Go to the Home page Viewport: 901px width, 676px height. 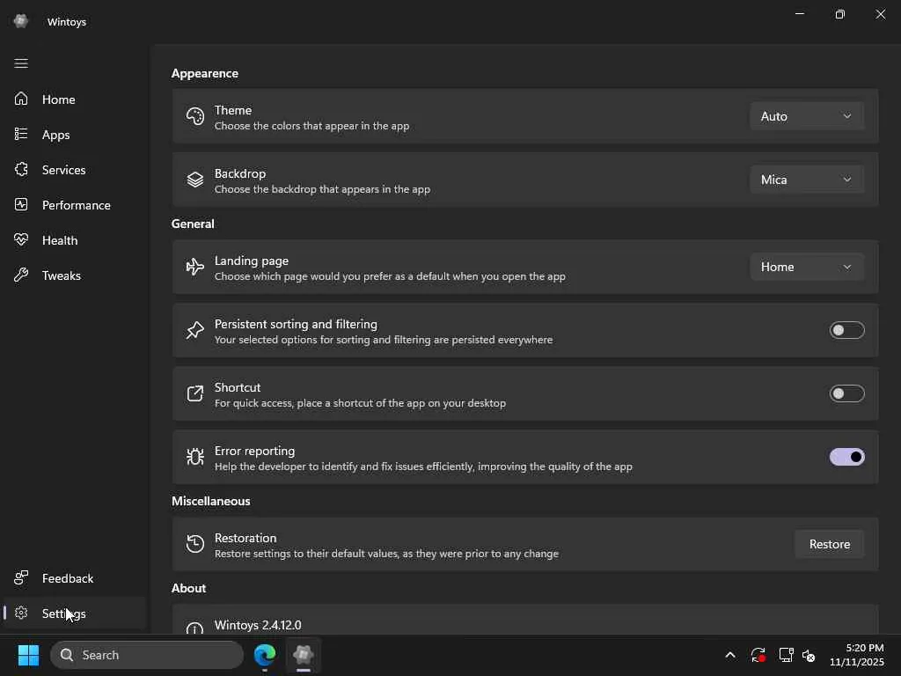(x=75, y=99)
